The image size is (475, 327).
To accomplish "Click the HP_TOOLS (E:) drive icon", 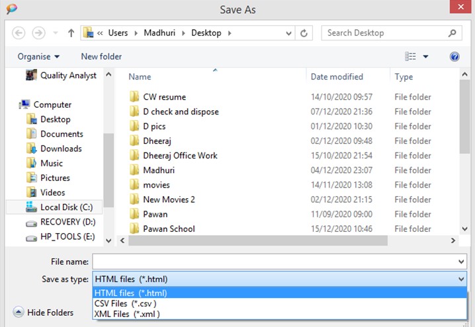I will tap(31, 238).
